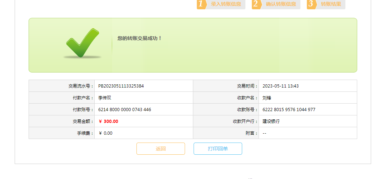Click the 您的转账交易成功 message text

[140, 38]
